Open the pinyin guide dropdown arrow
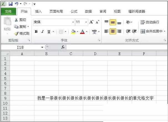The width and height of the screenshot is (168, 122). tap(99, 32)
